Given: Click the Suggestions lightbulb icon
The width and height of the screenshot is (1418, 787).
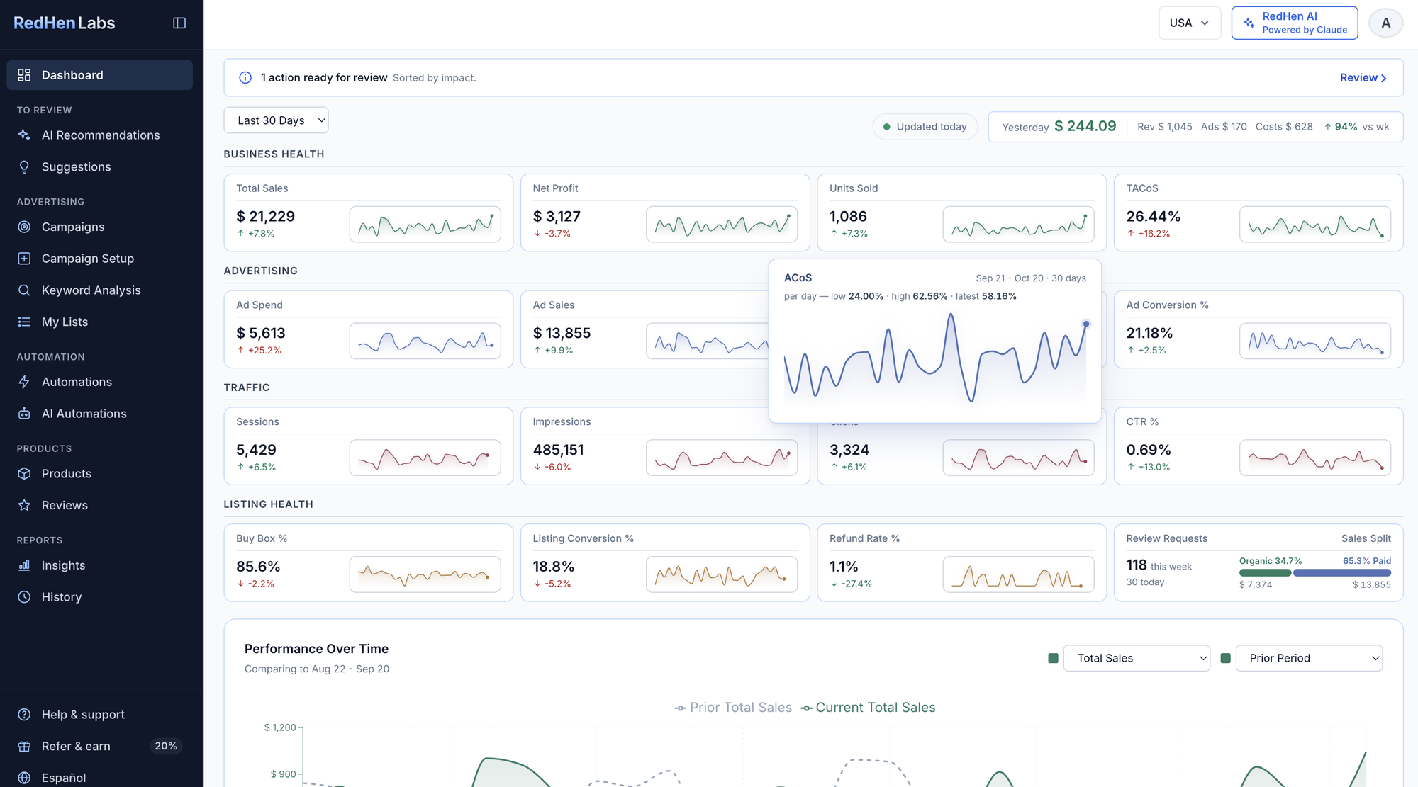Looking at the screenshot, I should 24,167.
